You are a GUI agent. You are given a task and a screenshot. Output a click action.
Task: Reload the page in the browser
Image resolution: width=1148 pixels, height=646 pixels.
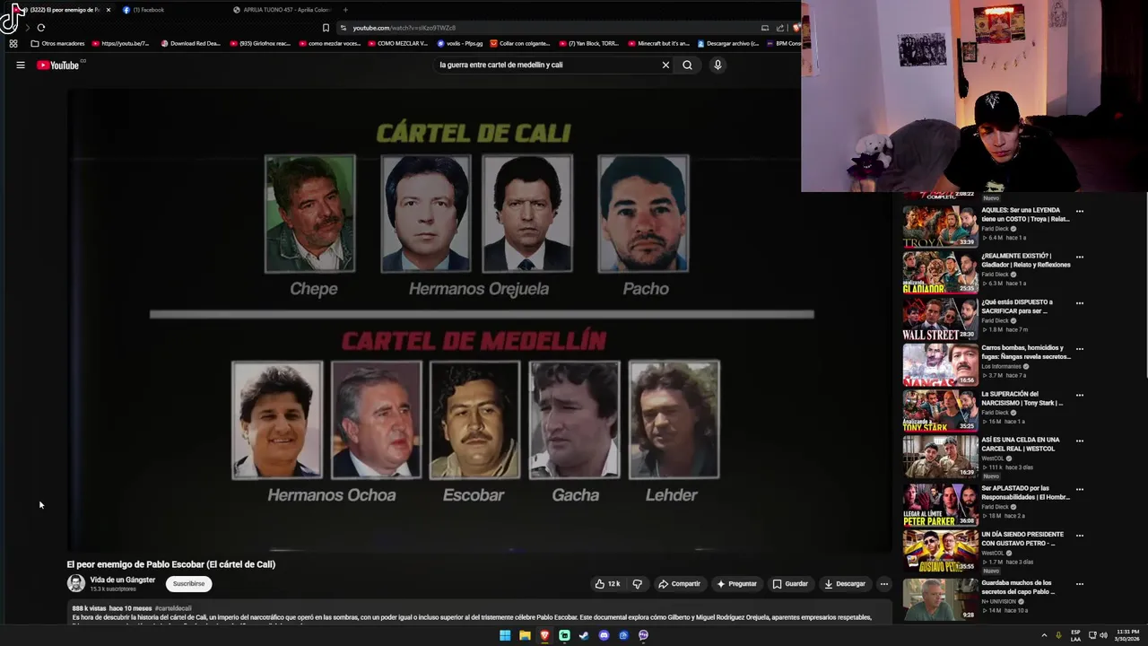[40, 28]
